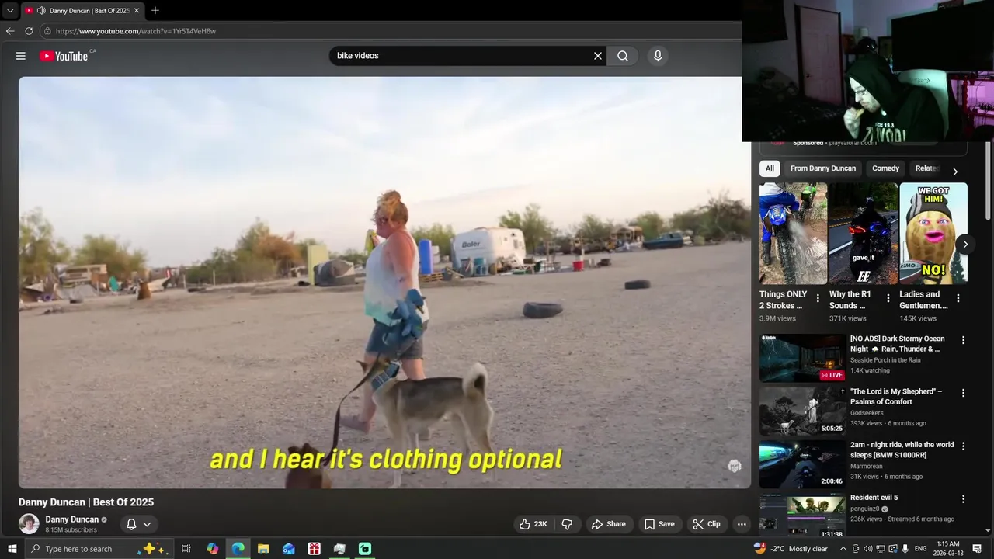The height and width of the screenshot is (559, 994).
Task: Open options for Things ONLY 2 Strokes short
Action: (818, 298)
